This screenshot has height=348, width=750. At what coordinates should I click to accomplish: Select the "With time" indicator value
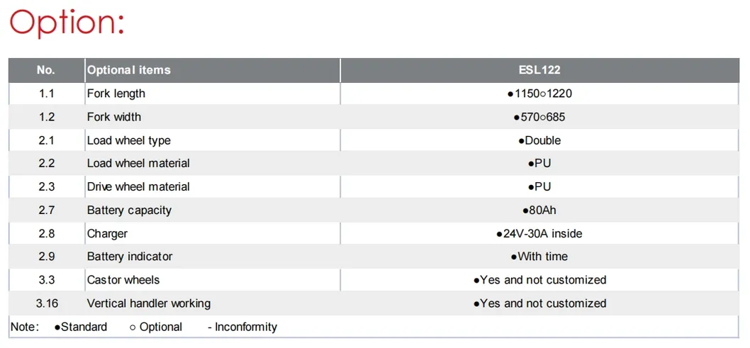[539, 257]
